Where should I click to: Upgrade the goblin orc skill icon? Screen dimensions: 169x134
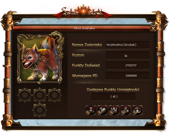[x=126, y=110]
